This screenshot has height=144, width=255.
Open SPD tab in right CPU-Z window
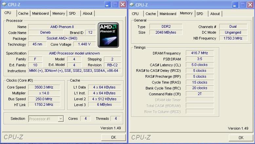(x=200, y=14)
